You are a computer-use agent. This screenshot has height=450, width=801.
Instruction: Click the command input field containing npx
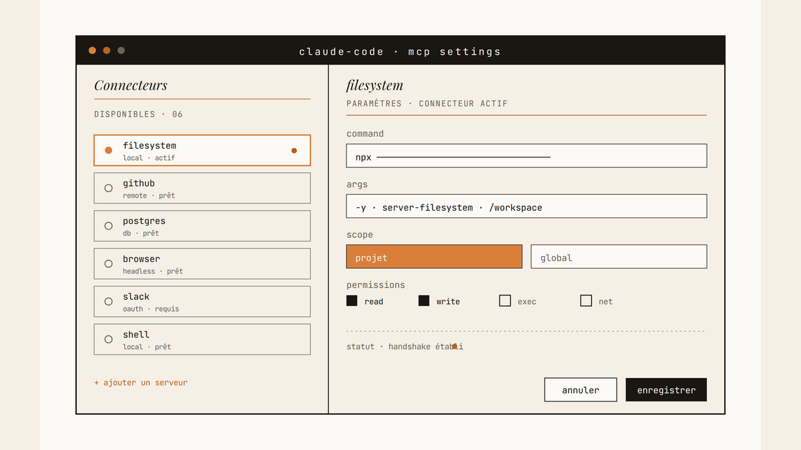click(527, 156)
